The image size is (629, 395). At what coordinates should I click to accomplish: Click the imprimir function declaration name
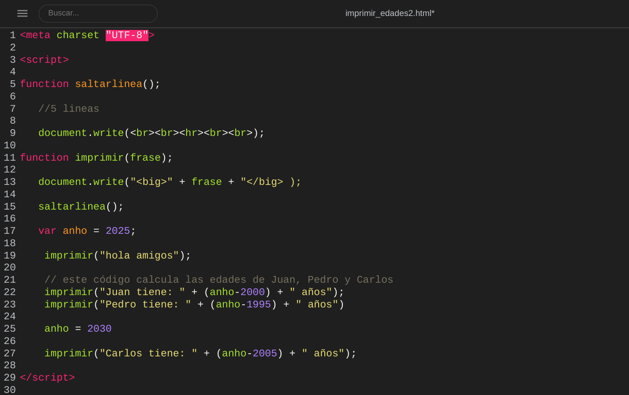point(99,158)
